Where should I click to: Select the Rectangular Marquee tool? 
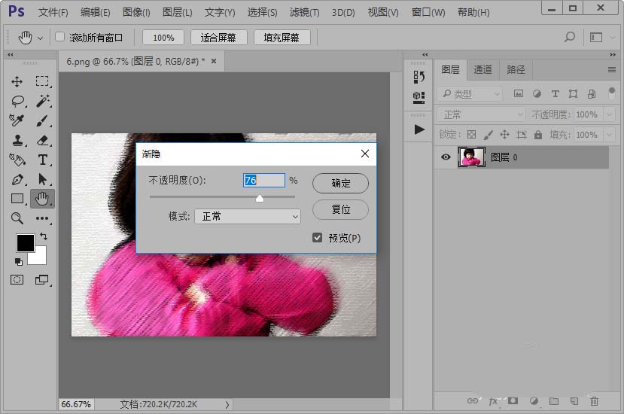point(42,81)
